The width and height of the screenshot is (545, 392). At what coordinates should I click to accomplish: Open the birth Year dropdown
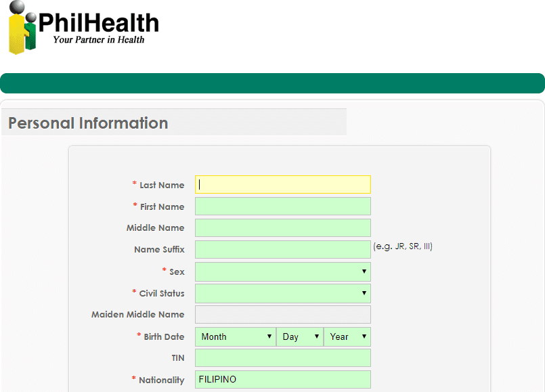(x=347, y=336)
